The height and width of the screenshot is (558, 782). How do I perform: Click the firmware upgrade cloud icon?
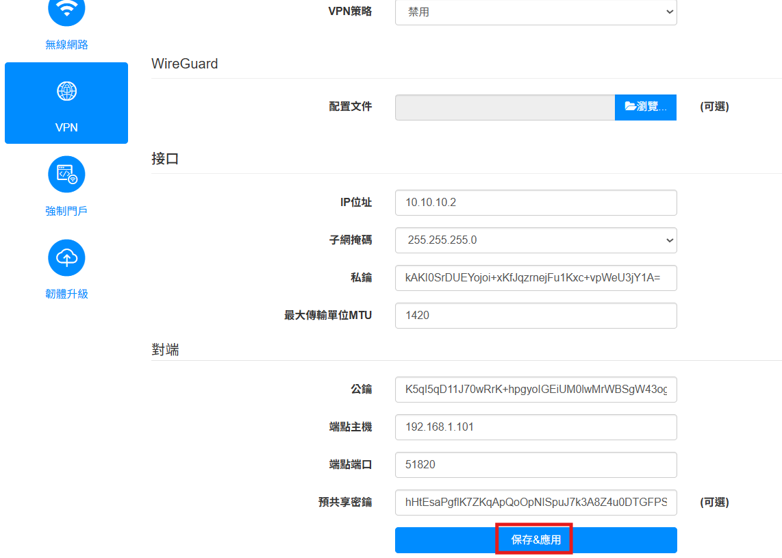(x=66, y=258)
